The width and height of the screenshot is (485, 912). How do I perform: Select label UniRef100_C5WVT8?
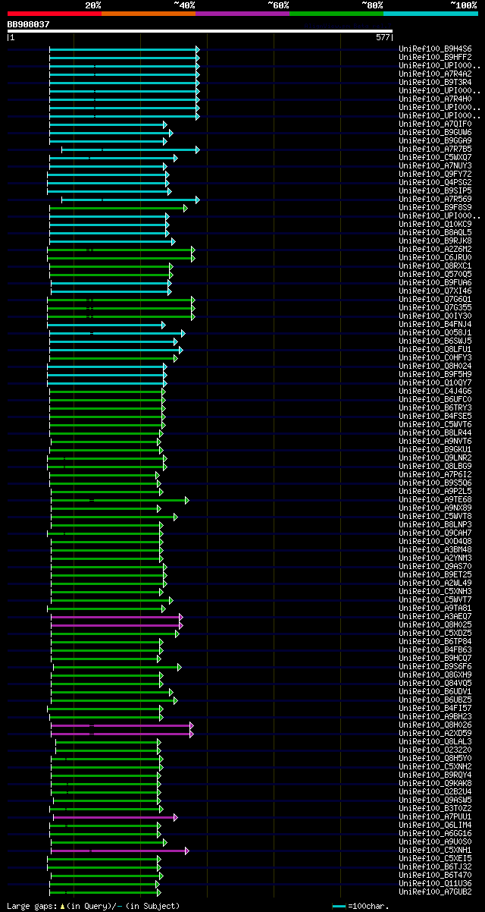435,516
